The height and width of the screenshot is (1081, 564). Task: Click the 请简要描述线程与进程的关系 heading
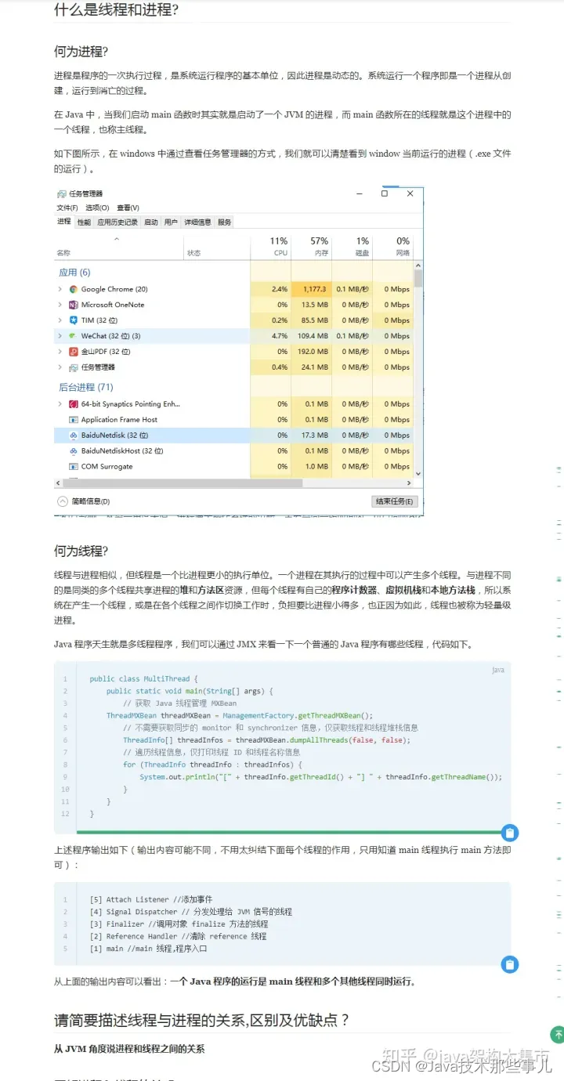(x=201, y=1020)
